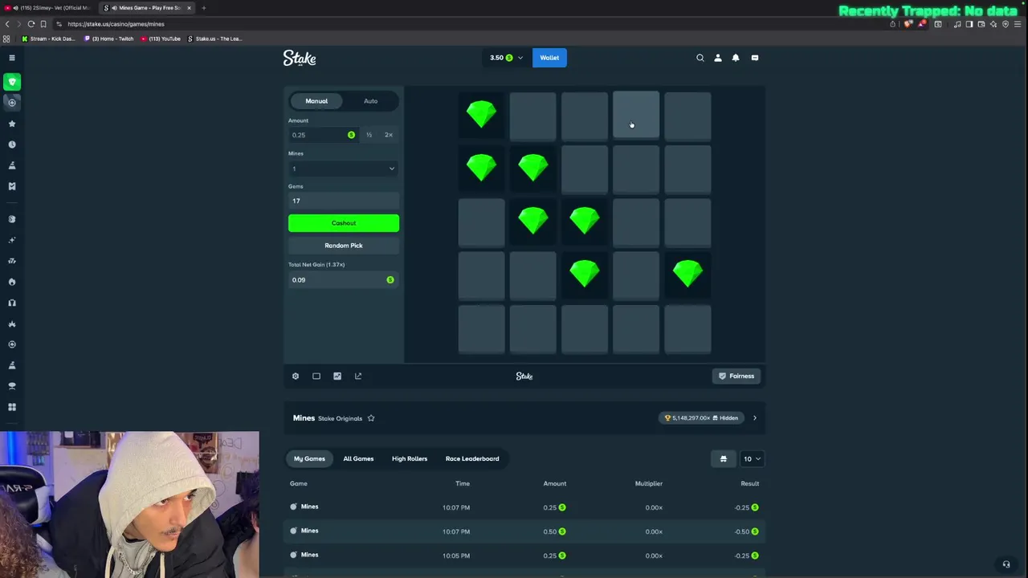Bookmark this page with the bookmark icon

pos(43,24)
